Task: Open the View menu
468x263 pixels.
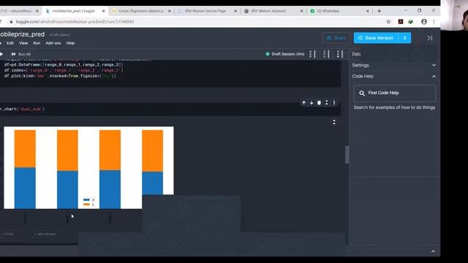Action: point(23,43)
